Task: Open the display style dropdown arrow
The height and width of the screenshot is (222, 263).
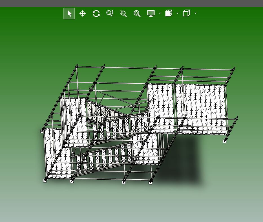Action: (160, 13)
